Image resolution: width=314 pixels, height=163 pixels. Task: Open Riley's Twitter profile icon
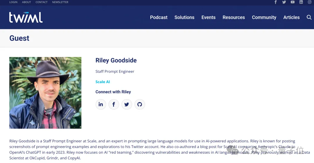click(126, 104)
